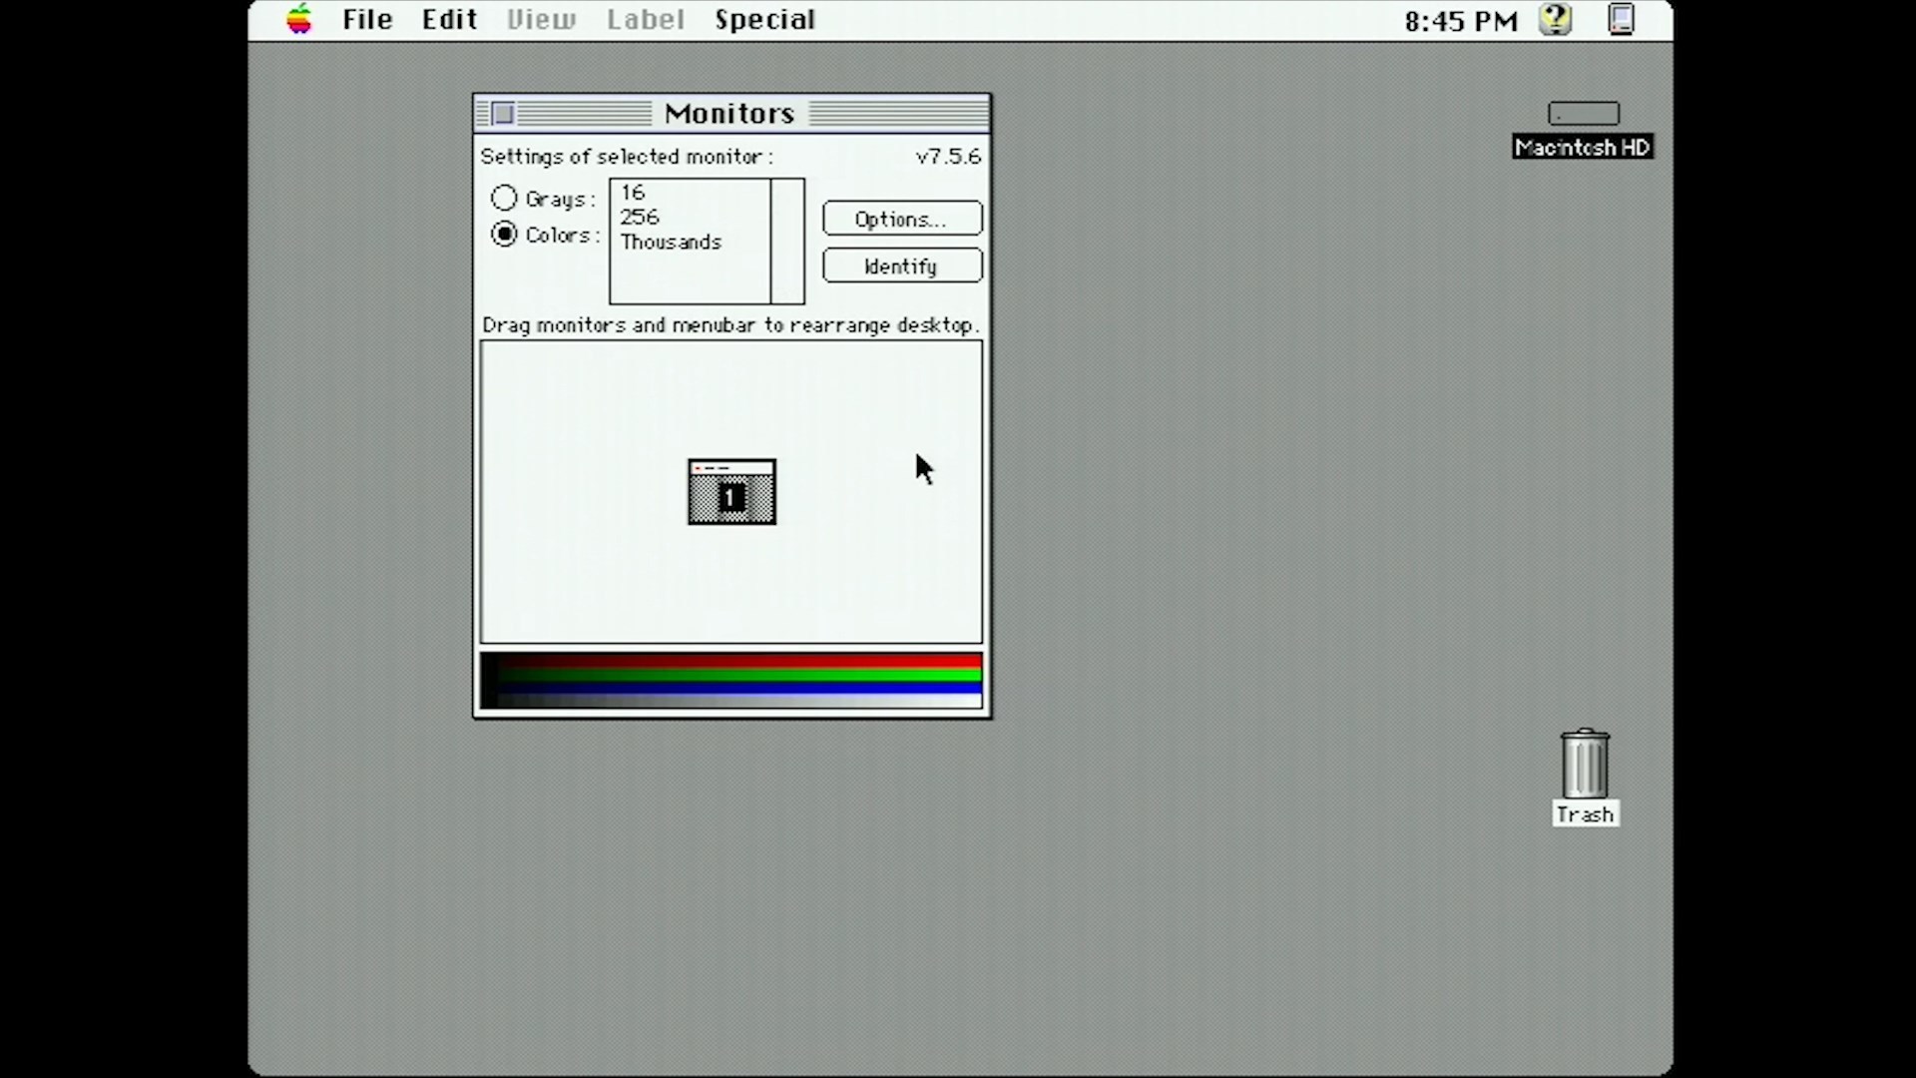Open the Edit menu

point(449,19)
